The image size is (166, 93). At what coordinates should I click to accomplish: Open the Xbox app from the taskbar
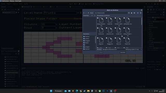point(100,91)
